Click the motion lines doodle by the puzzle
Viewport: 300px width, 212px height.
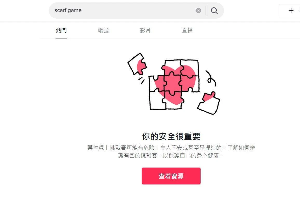click(x=141, y=80)
